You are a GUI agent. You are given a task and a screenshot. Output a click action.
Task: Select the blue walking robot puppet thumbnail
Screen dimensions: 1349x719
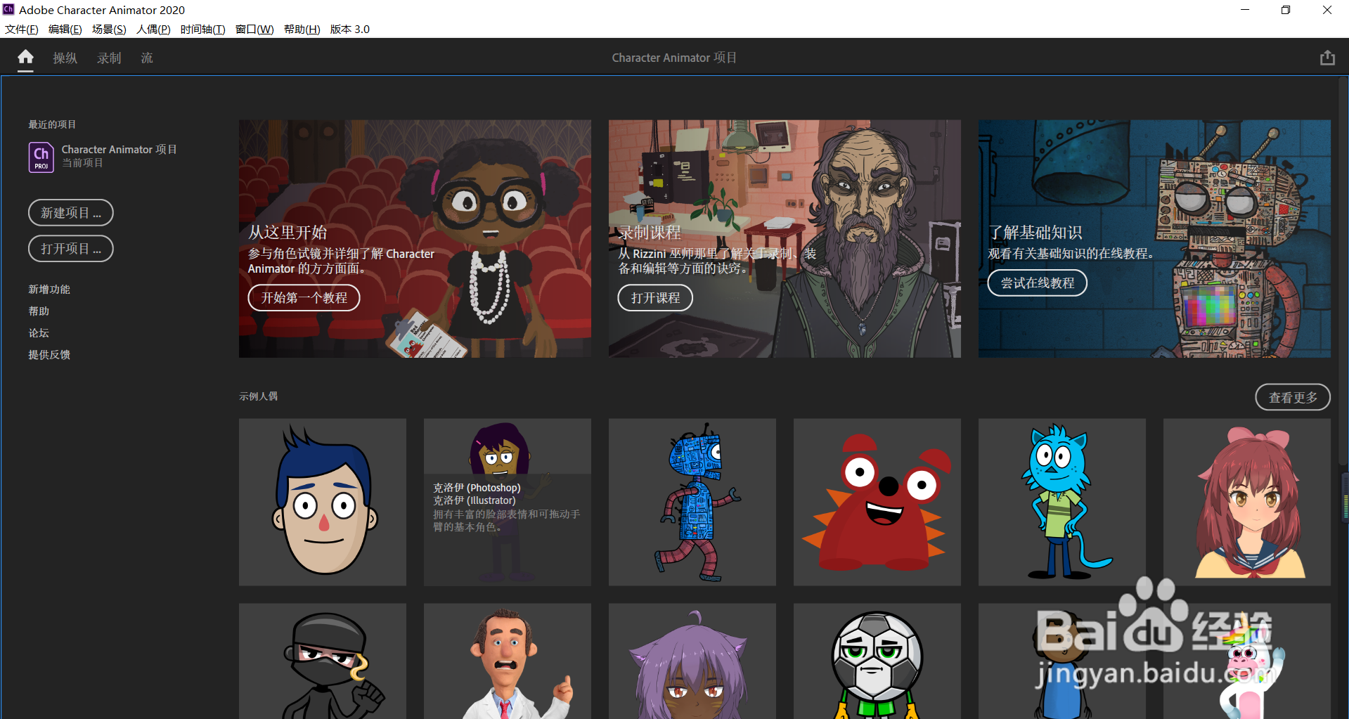pos(692,502)
